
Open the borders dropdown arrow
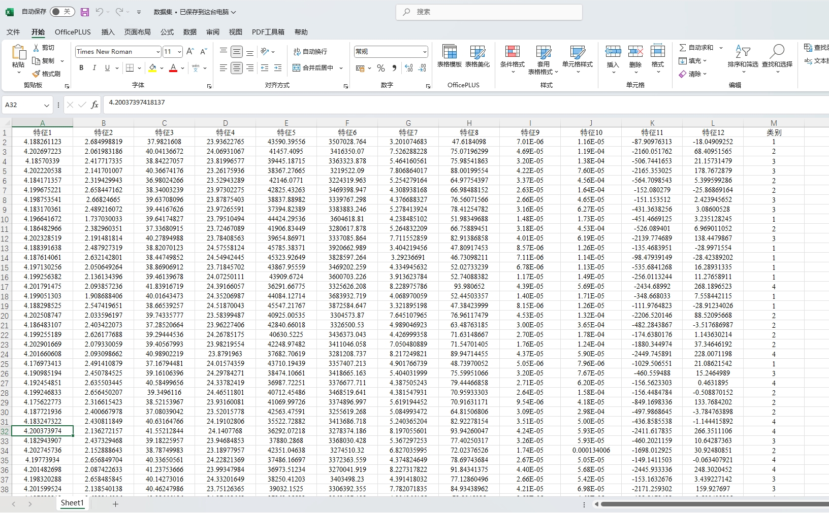tap(139, 68)
